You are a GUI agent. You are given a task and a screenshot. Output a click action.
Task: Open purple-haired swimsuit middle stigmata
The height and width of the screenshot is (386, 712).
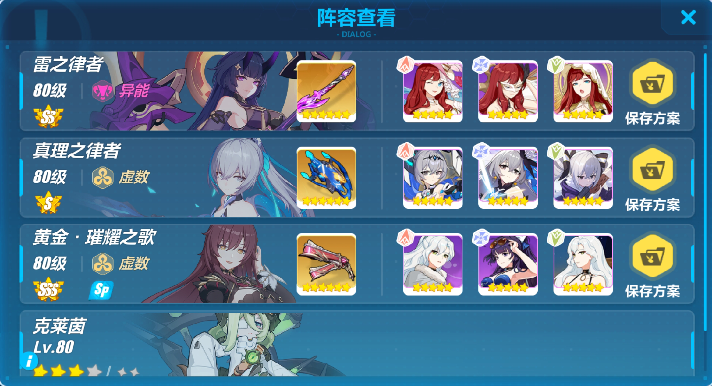[508, 264]
